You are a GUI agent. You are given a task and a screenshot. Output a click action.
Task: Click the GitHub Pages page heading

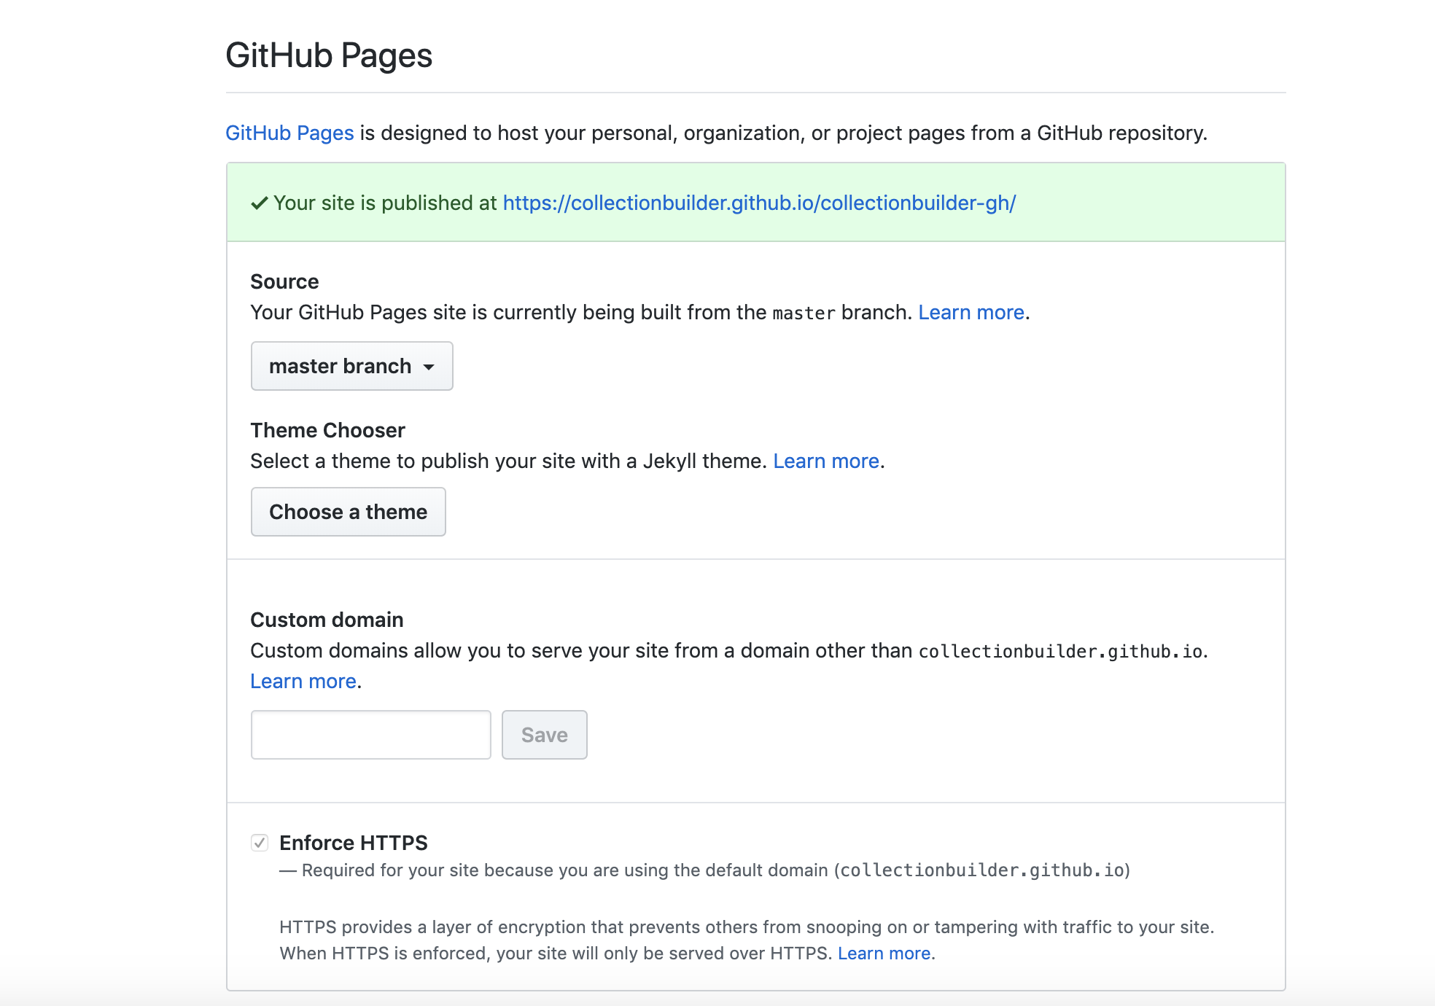click(x=328, y=55)
